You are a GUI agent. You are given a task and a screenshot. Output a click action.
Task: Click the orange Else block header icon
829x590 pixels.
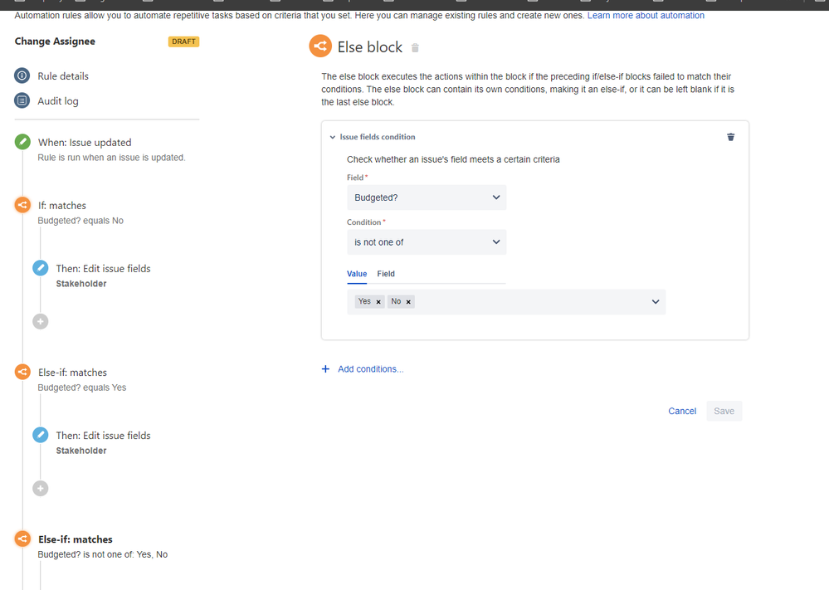click(x=320, y=46)
